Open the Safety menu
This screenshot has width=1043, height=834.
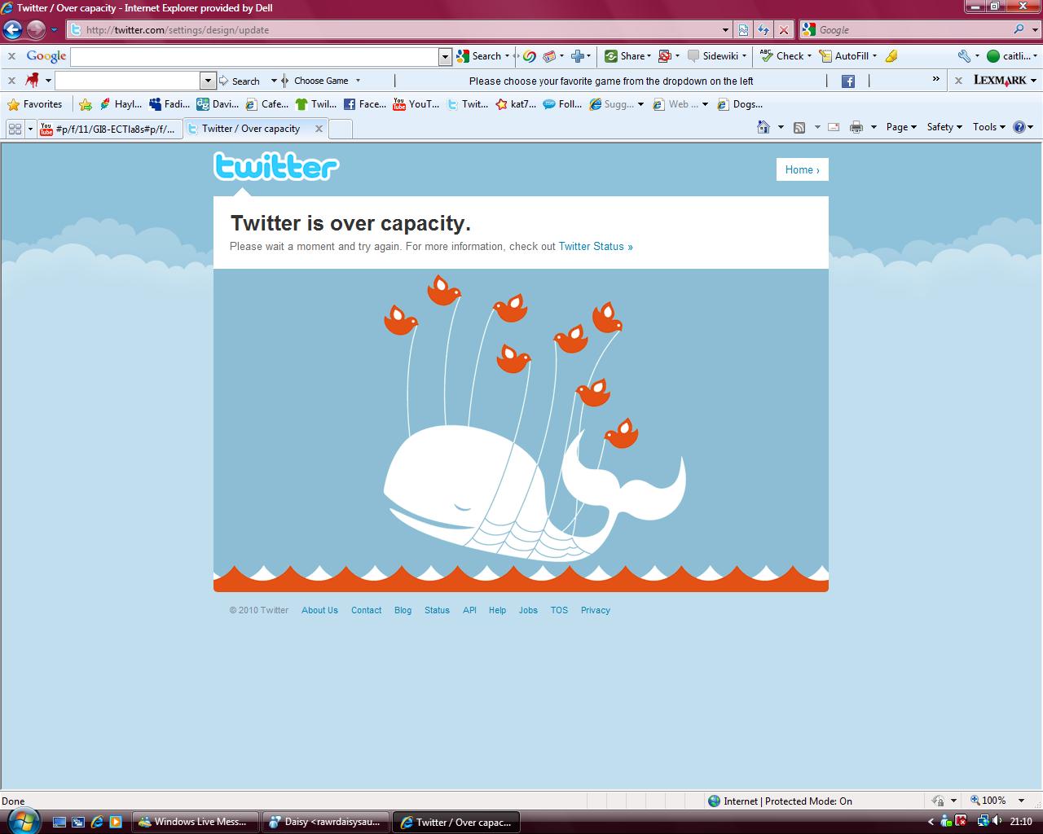pos(944,127)
